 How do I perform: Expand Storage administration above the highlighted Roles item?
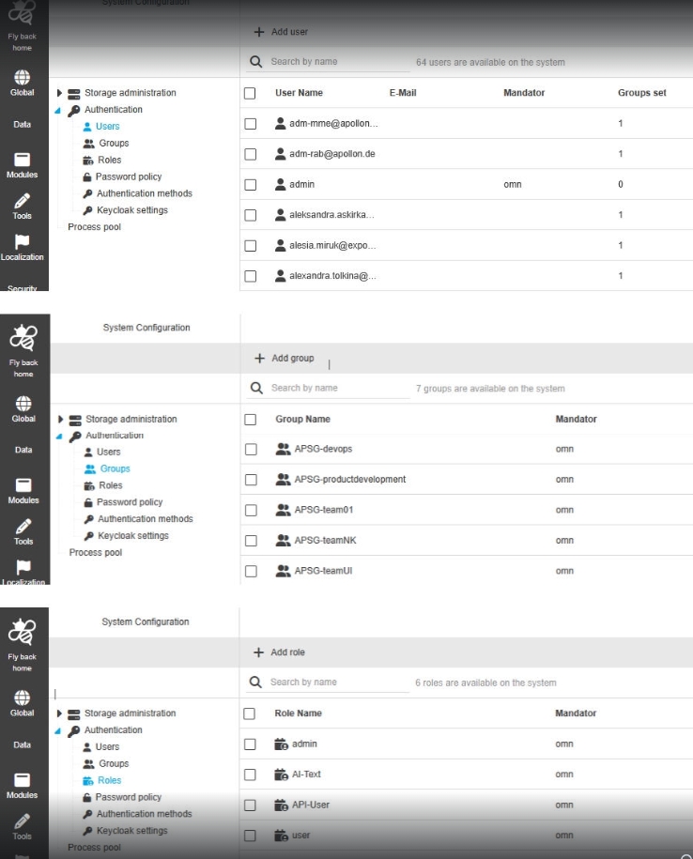pyautogui.click(x=60, y=713)
